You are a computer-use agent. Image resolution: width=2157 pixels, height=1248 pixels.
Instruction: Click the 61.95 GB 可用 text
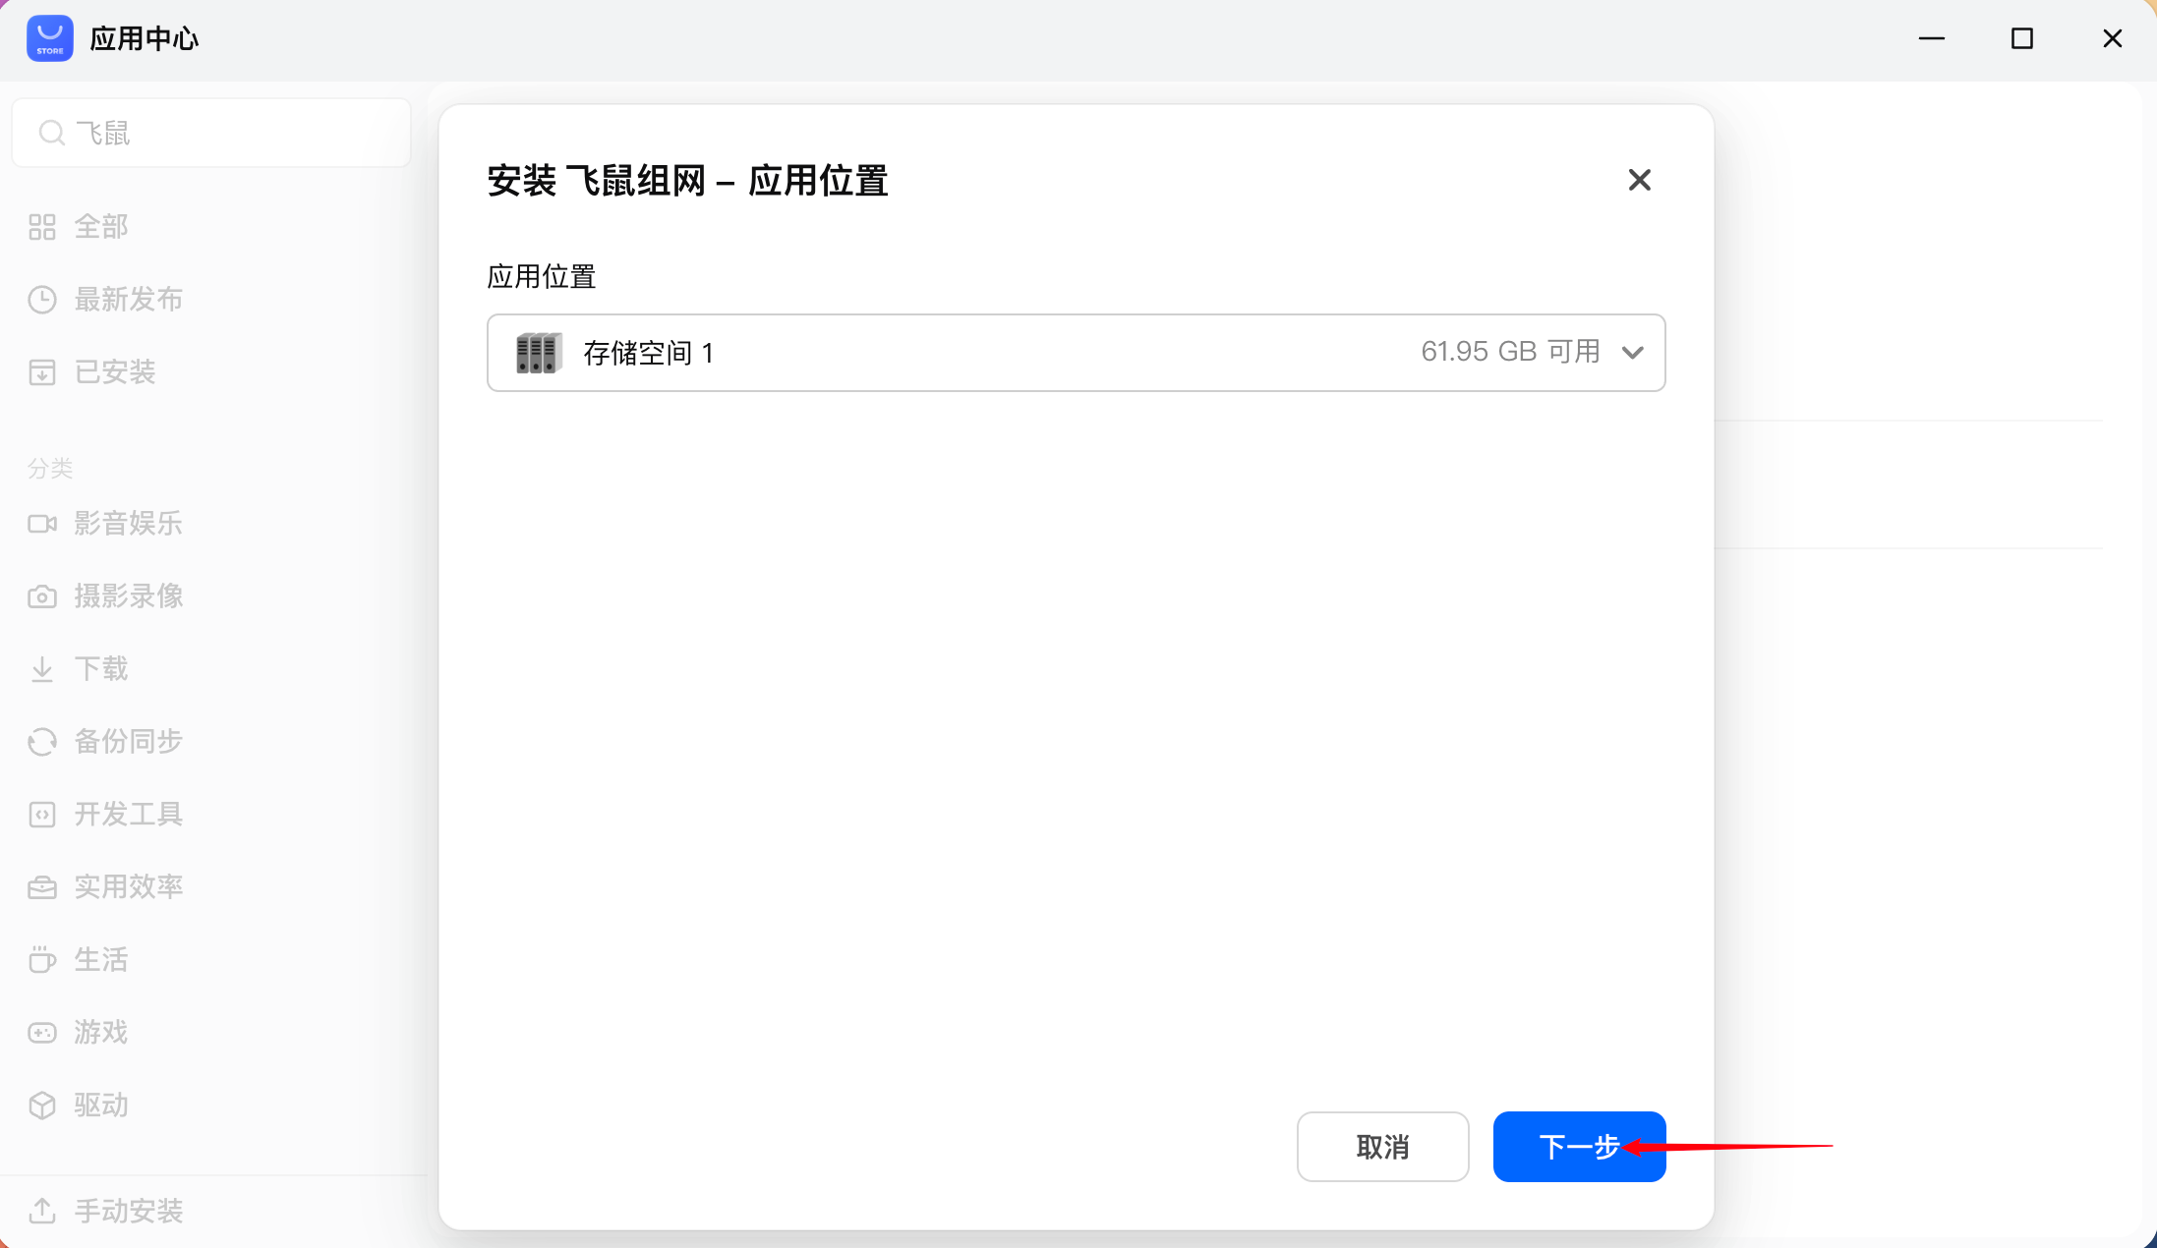1510,352
